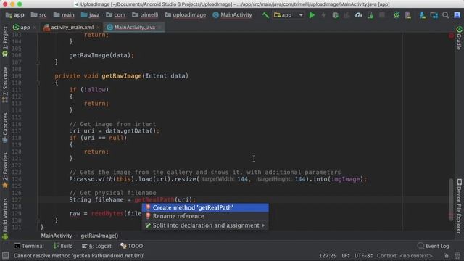
Task: Open the SDK Manager download icon
Action: pos(422,14)
